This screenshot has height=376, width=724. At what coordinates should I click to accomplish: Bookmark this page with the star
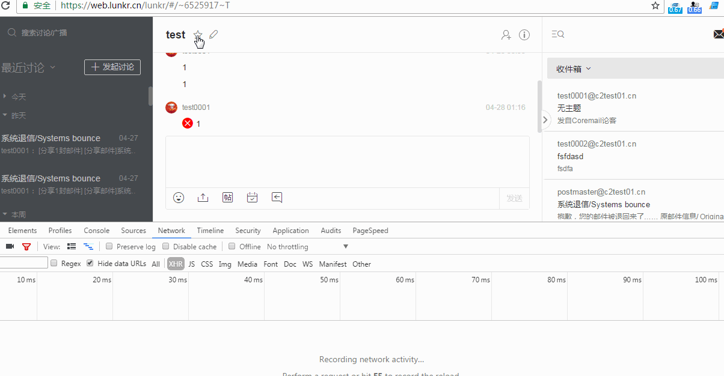click(x=655, y=6)
